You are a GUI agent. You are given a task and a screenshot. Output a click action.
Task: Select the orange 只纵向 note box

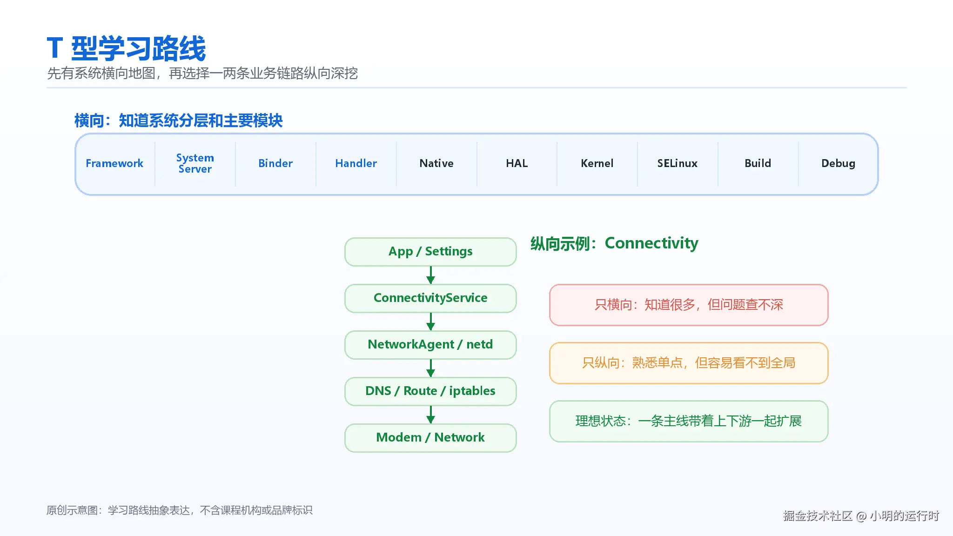[689, 363]
